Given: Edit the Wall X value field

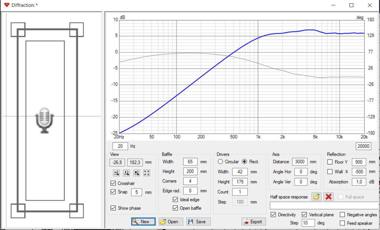Looking at the screenshot, I should [x=359, y=171].
